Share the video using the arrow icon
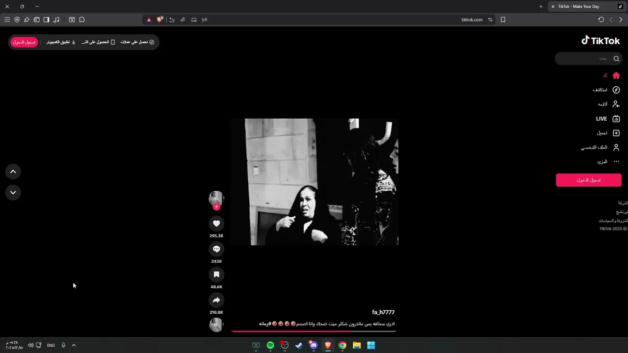 coord(216,300)
